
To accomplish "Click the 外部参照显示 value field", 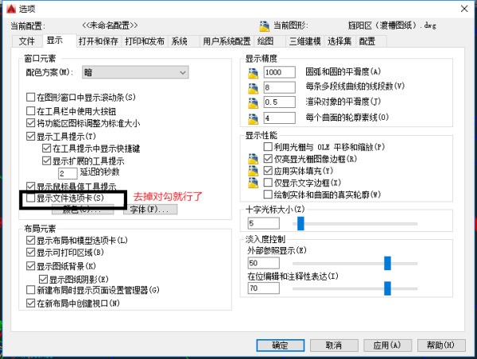I will tap(270, 263).
